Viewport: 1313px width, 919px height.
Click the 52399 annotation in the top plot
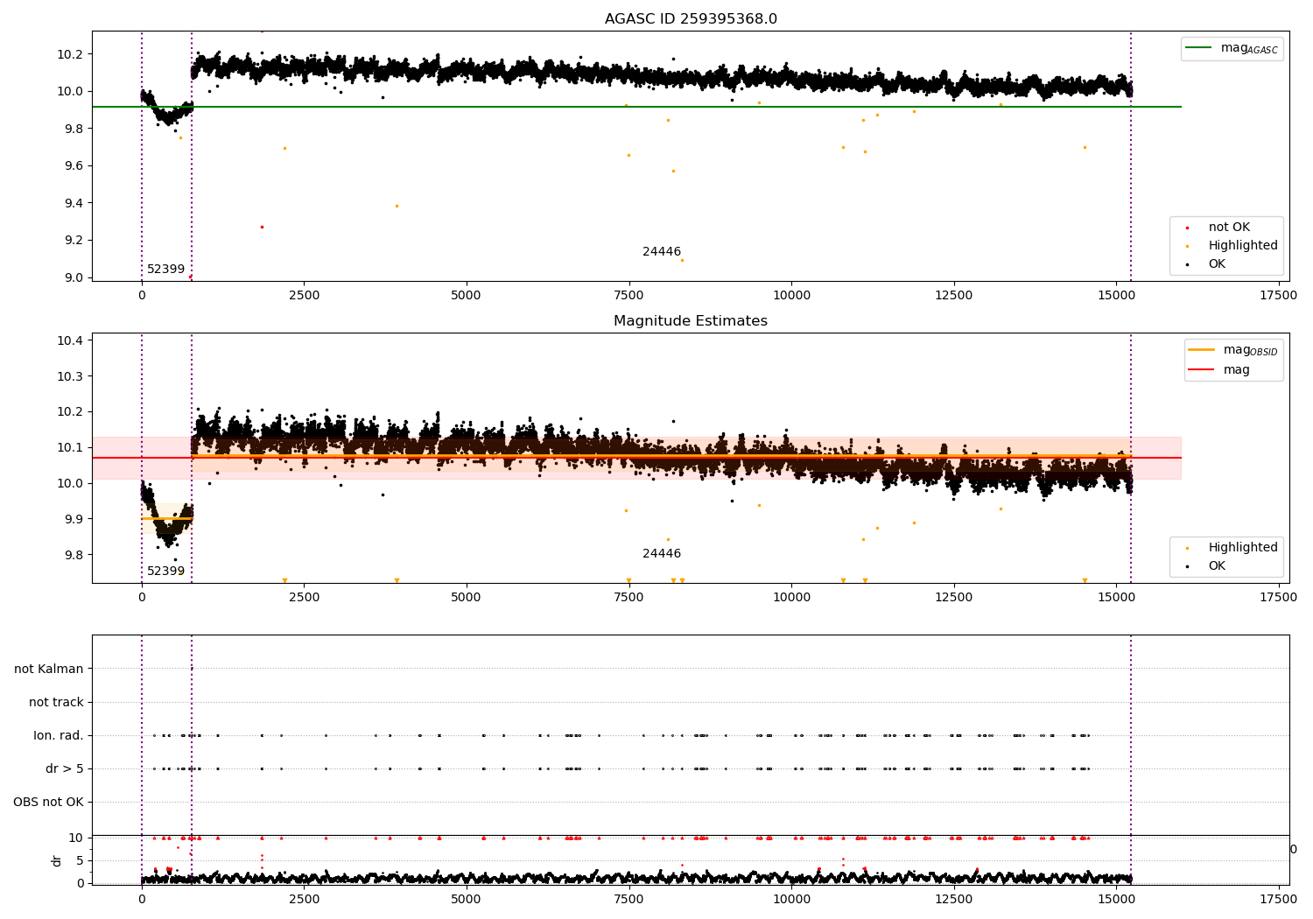(166, 270)
